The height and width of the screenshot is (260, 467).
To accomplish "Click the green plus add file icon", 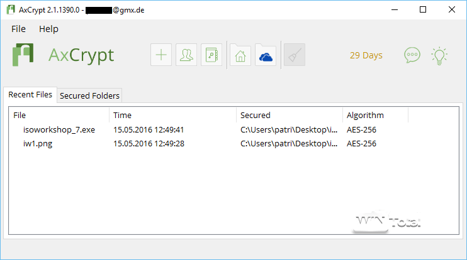I will [x=162, y=55].
